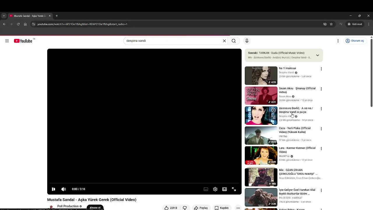Enter full screen mode

coord(234,189)
